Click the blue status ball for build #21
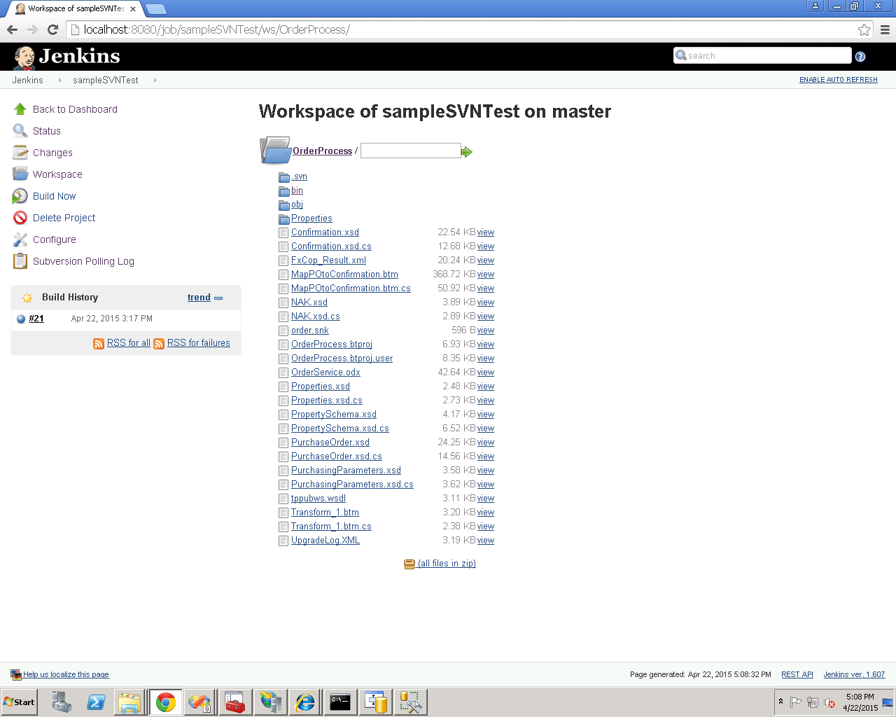Image resolution: width=896 pixels, height=717 pixels. 21,319
